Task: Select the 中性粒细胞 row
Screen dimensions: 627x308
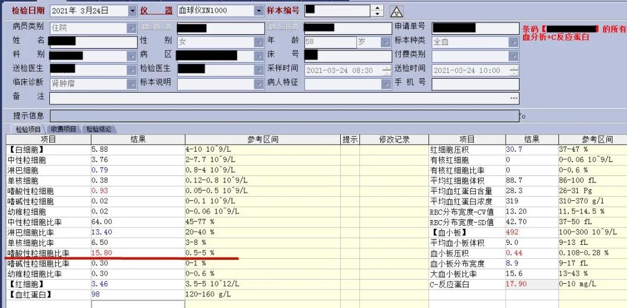Action: (x=217, y=160)
